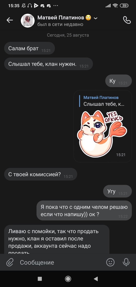136x287 pixels.
Task: Open the emoji smiley picker
Action: click(x=110, y=262)
